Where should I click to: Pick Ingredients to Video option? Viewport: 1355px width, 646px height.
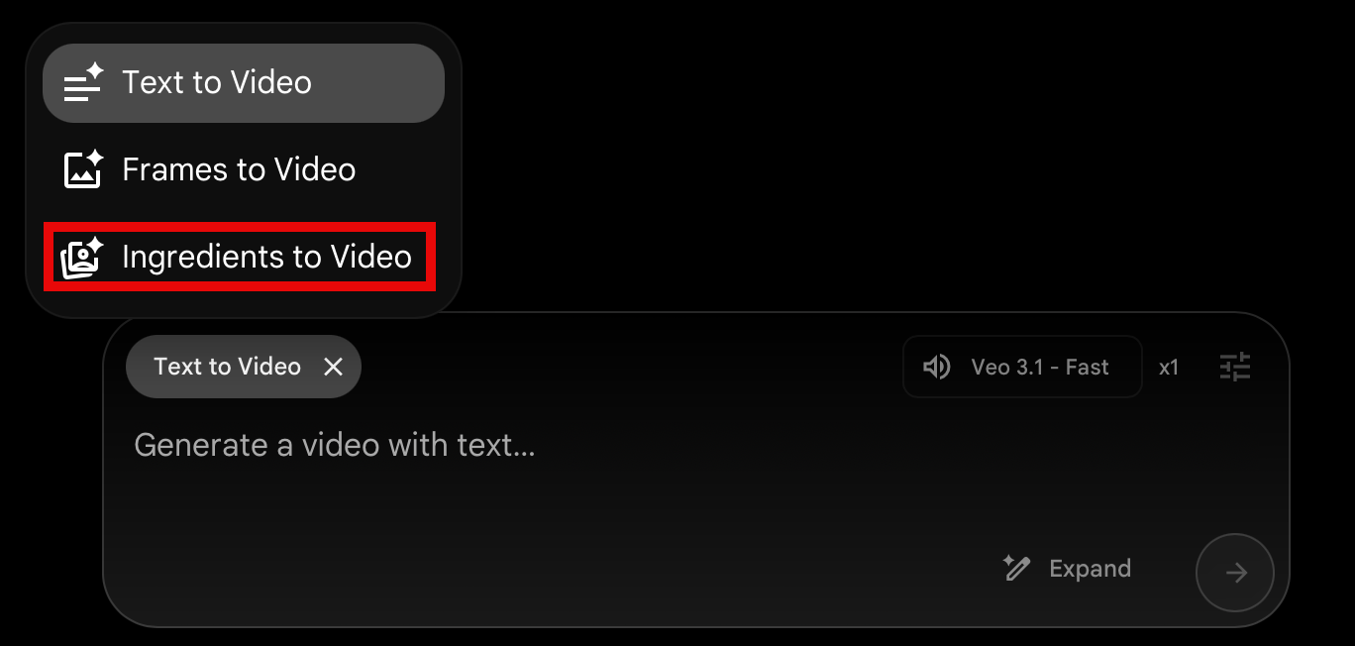(x=239, y=257)
